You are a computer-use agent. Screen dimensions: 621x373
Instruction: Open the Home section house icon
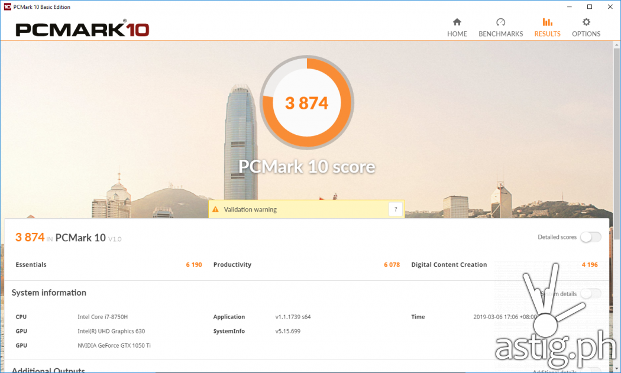457,22
